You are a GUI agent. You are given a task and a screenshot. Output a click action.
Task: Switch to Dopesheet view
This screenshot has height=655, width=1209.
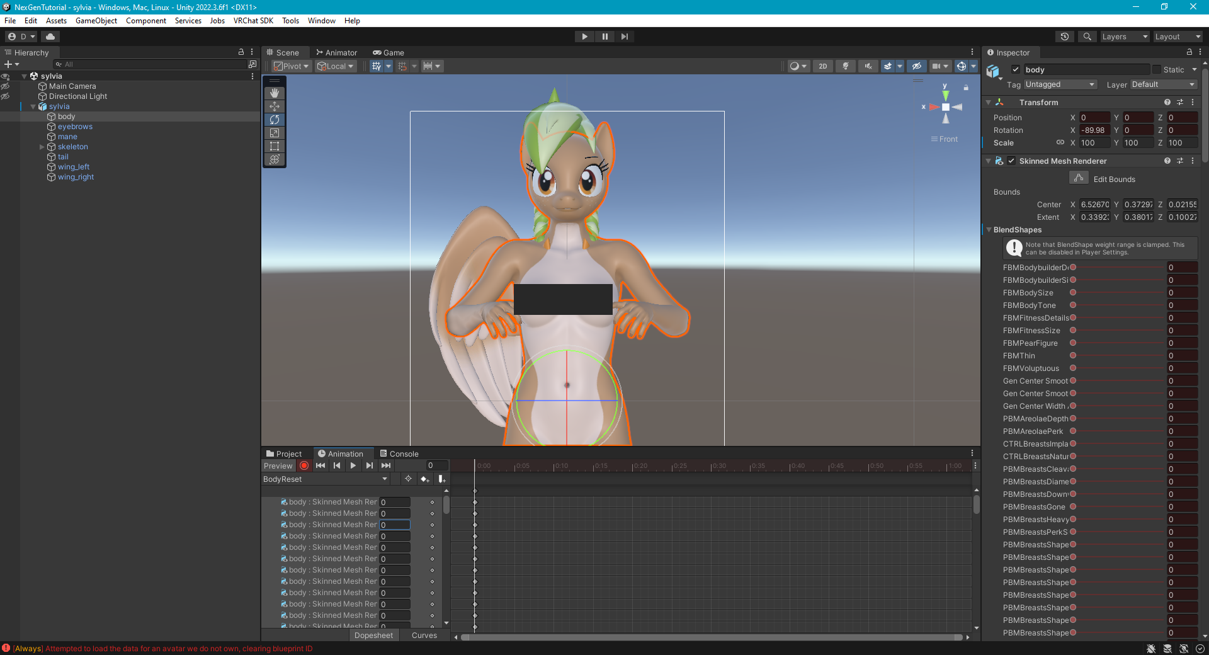pyautogui.click(x=373, y=635)
